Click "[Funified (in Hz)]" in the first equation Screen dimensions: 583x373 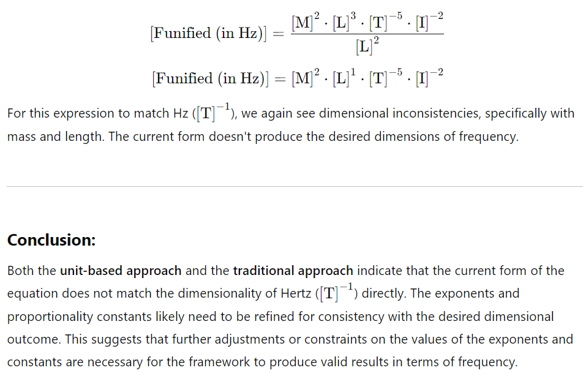(209, 34)
